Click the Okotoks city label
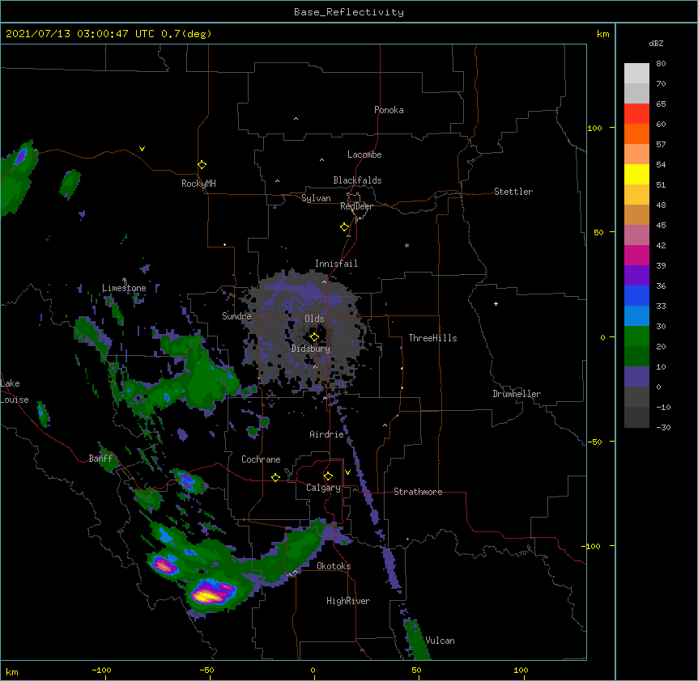The width and height of the screenshot is (698, 681). [334, 566]
